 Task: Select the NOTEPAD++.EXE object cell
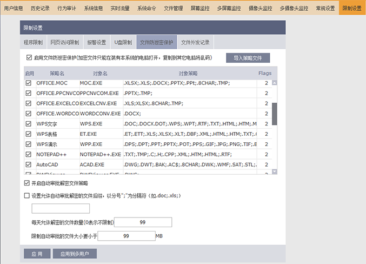pyautogui.click(x=101, y=154)
